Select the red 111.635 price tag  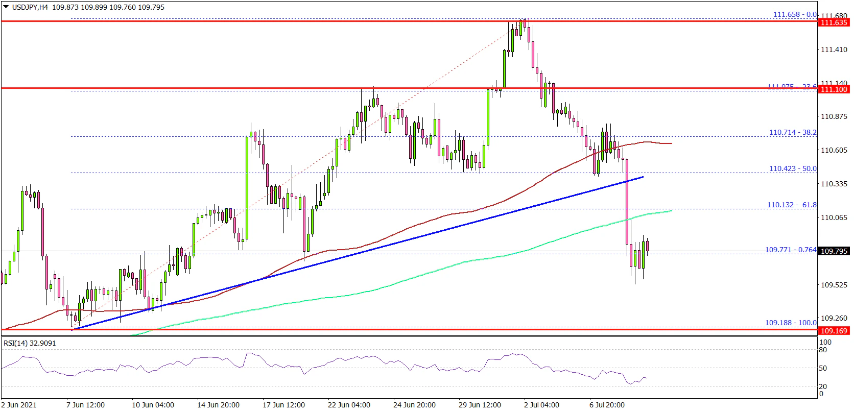pyautogui.click(x=834, y=22)
